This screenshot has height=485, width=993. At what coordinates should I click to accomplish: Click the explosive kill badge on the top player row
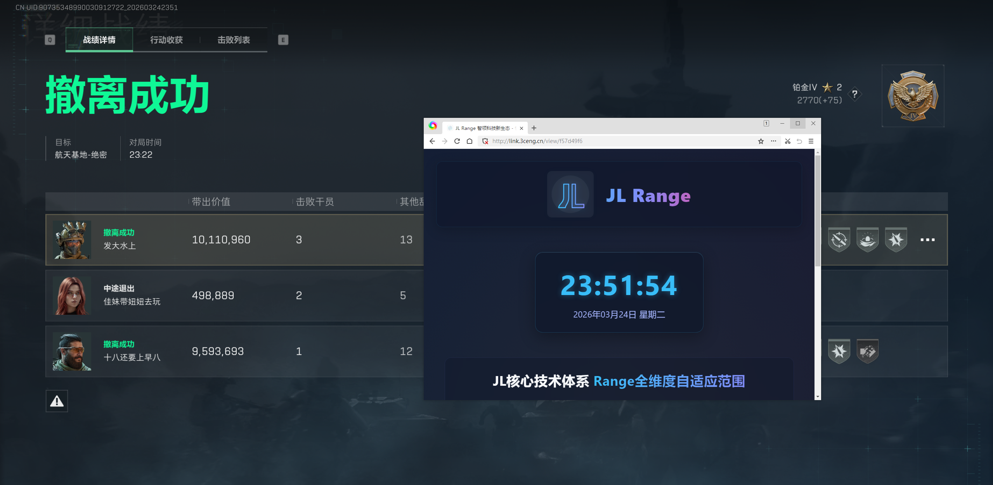(x=896, y=240)
